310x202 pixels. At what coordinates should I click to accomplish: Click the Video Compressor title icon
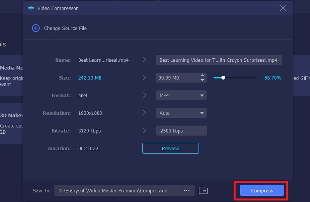coord(31,8)
